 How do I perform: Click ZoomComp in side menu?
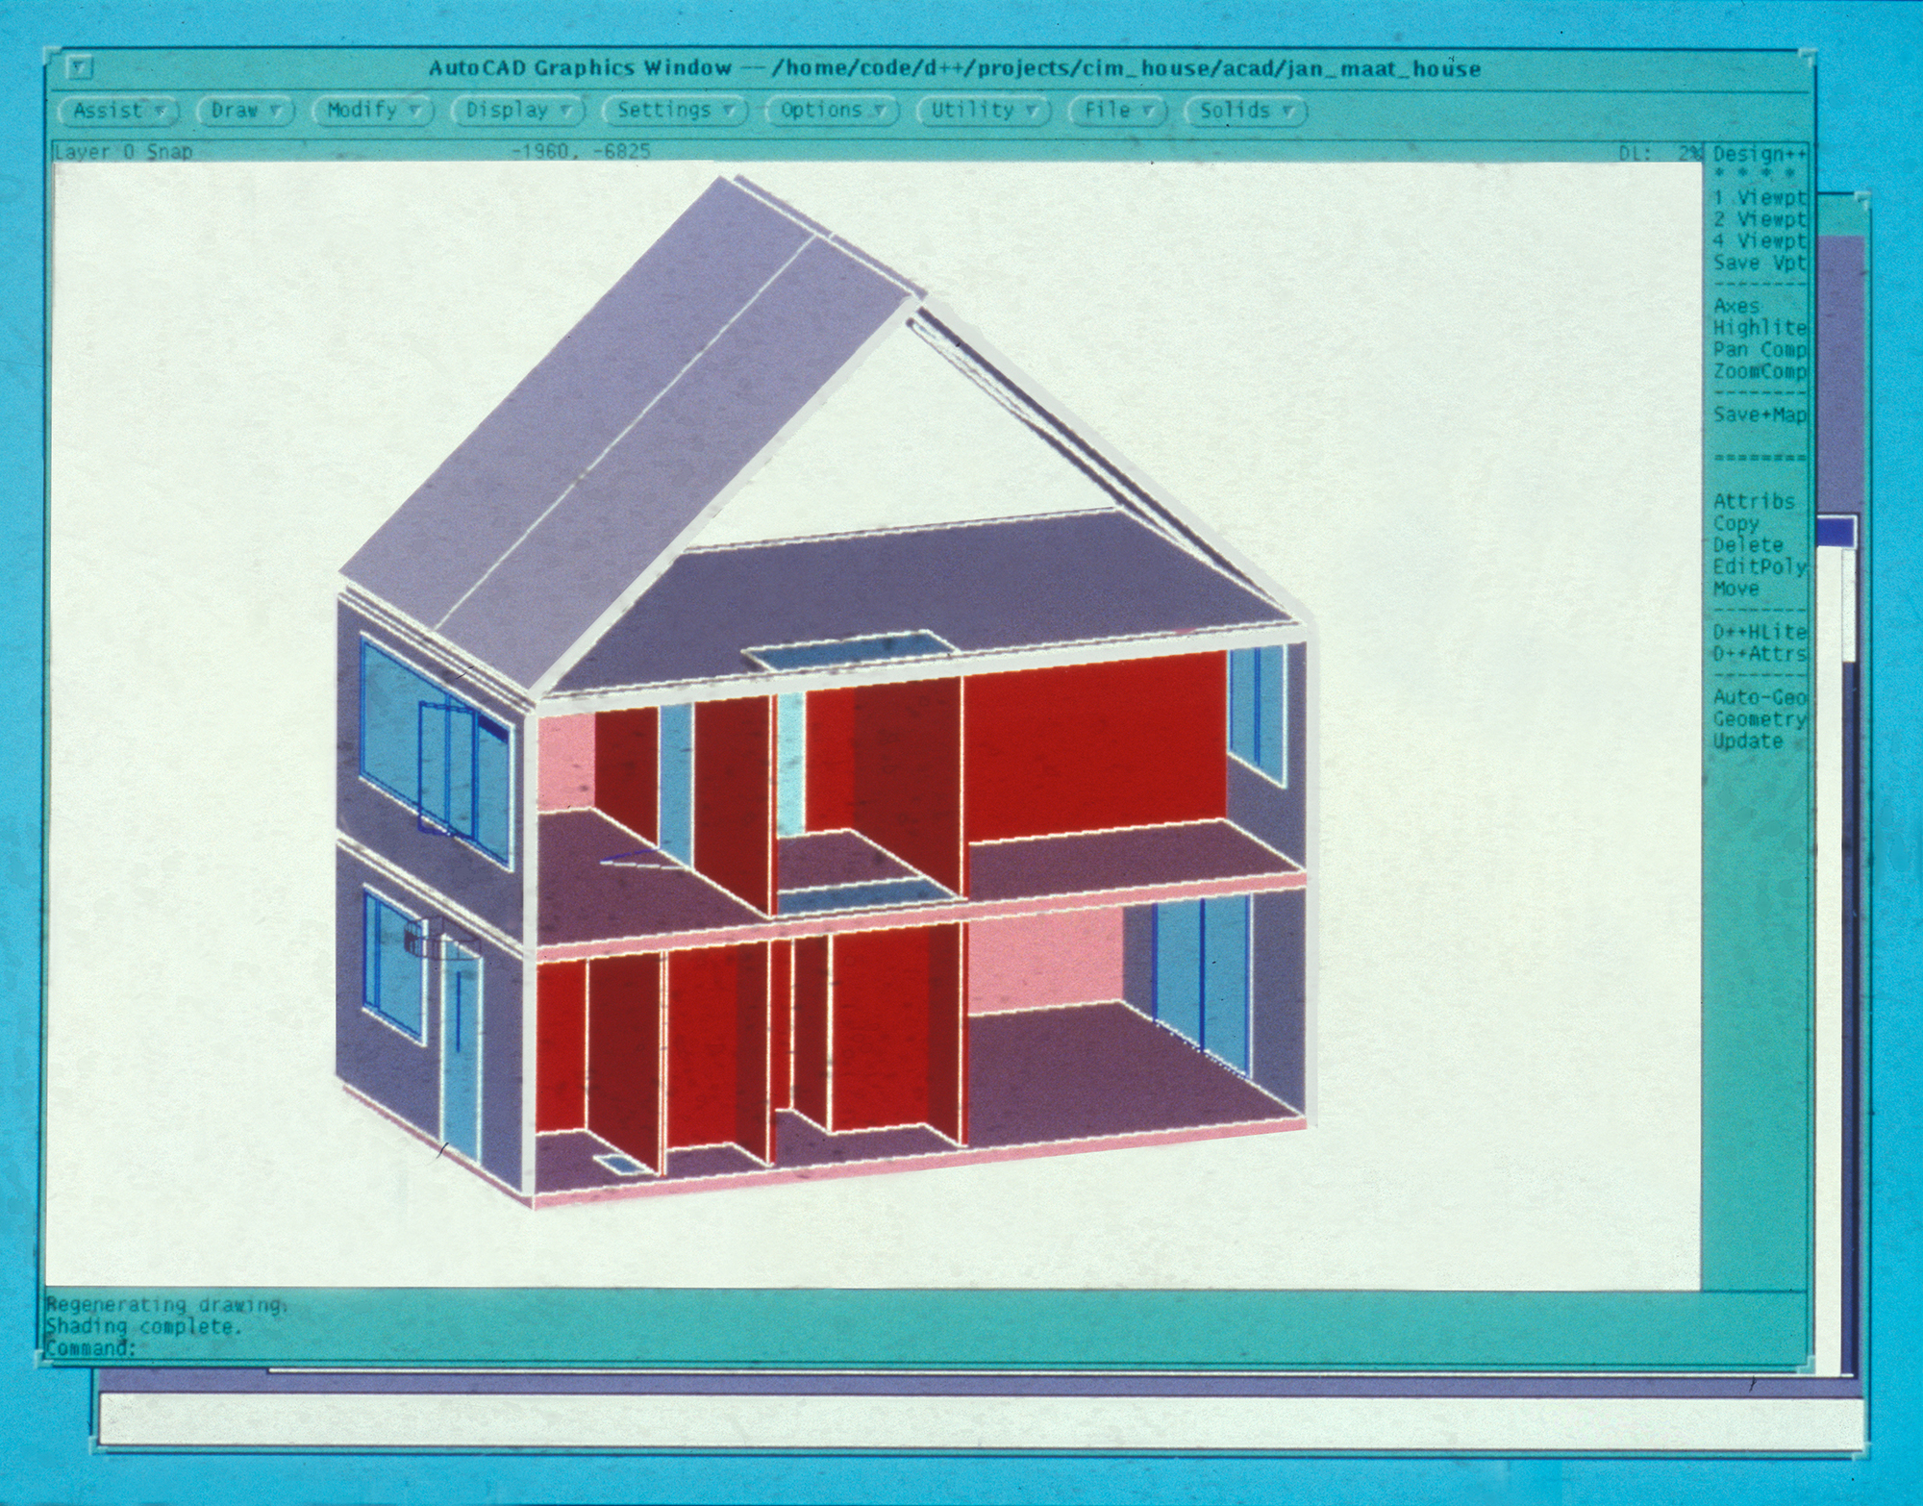coord(1759,371)
